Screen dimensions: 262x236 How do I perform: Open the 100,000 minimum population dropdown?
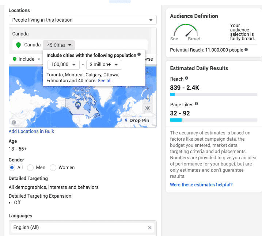point(63,65)
